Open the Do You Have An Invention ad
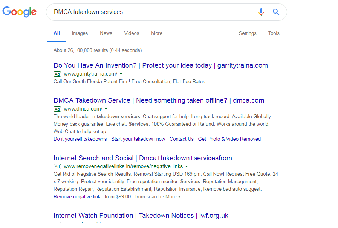The width and height of the screenshot is (338, 228). [x=161, y=65]
